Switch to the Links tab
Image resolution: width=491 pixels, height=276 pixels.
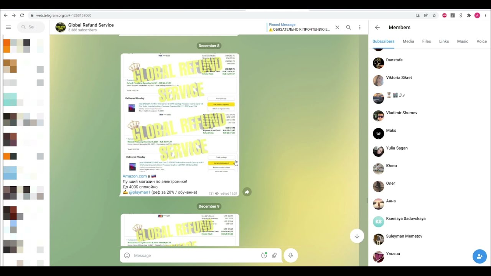444,41
